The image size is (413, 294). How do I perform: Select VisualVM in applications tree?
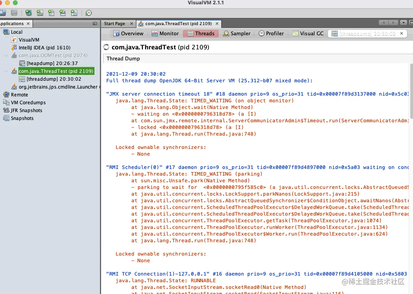click(x=29, y=40)
